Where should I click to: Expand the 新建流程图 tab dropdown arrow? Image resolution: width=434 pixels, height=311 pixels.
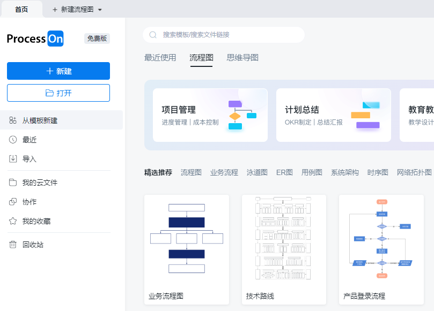click(x=100, y=10)
